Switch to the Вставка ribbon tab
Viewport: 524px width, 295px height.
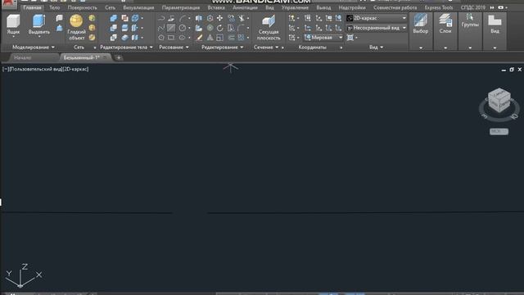click(x=216, y=7)
